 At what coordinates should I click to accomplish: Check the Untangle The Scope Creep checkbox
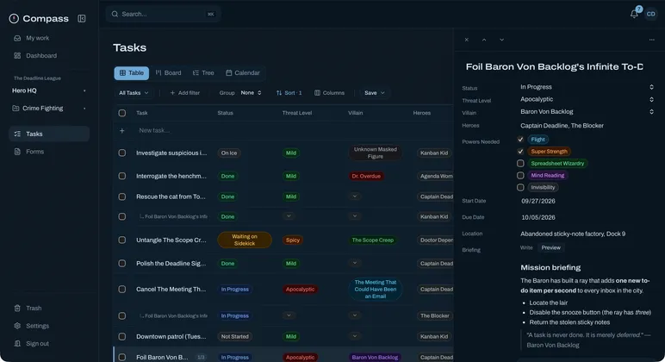click(122, 240)
